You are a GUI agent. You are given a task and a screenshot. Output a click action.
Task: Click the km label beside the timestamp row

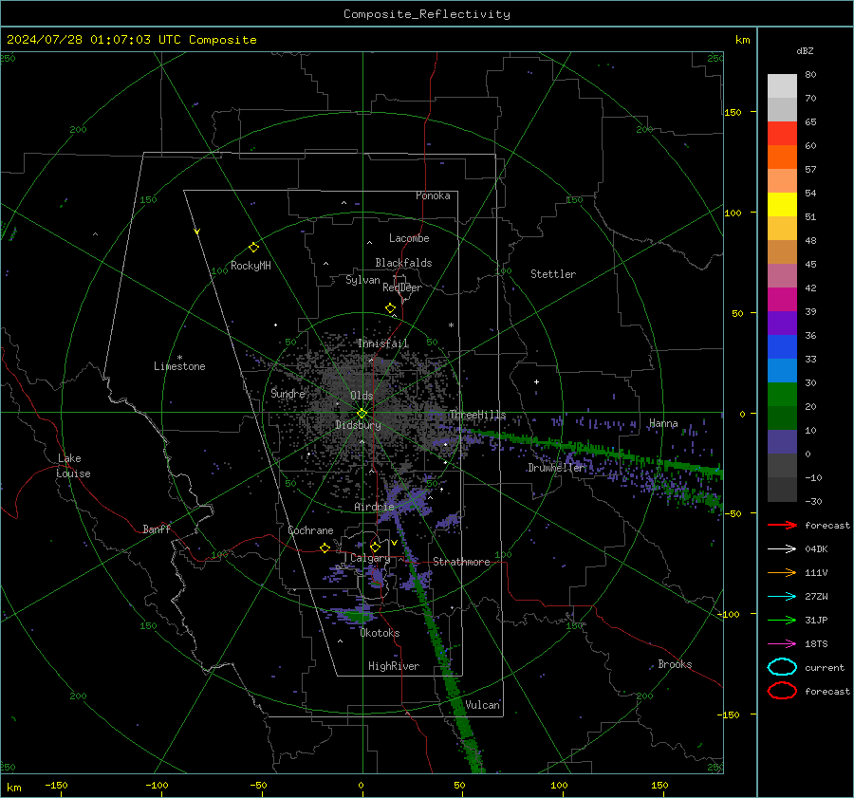point(742,40)
